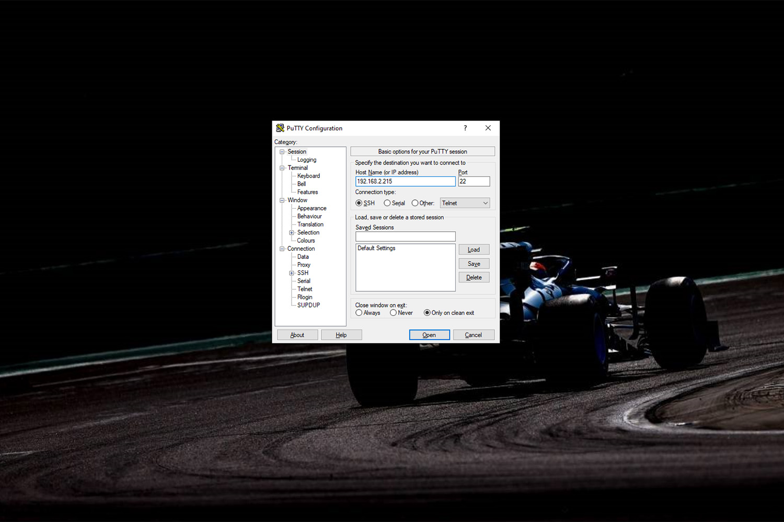Collapse the Terminal tree node

coord(282,168)
